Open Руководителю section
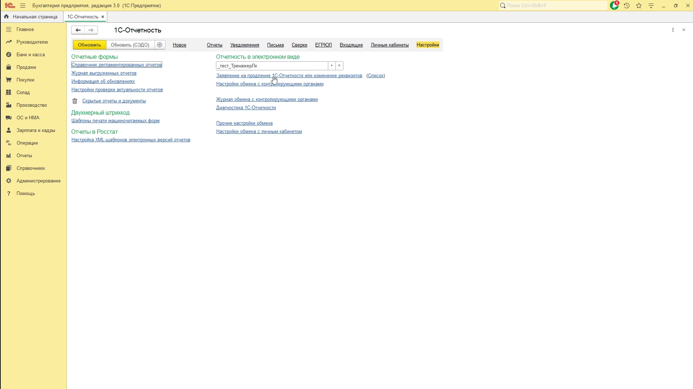Image resolution: width=693 pixels, height=389 pixels. click(32, 42)
